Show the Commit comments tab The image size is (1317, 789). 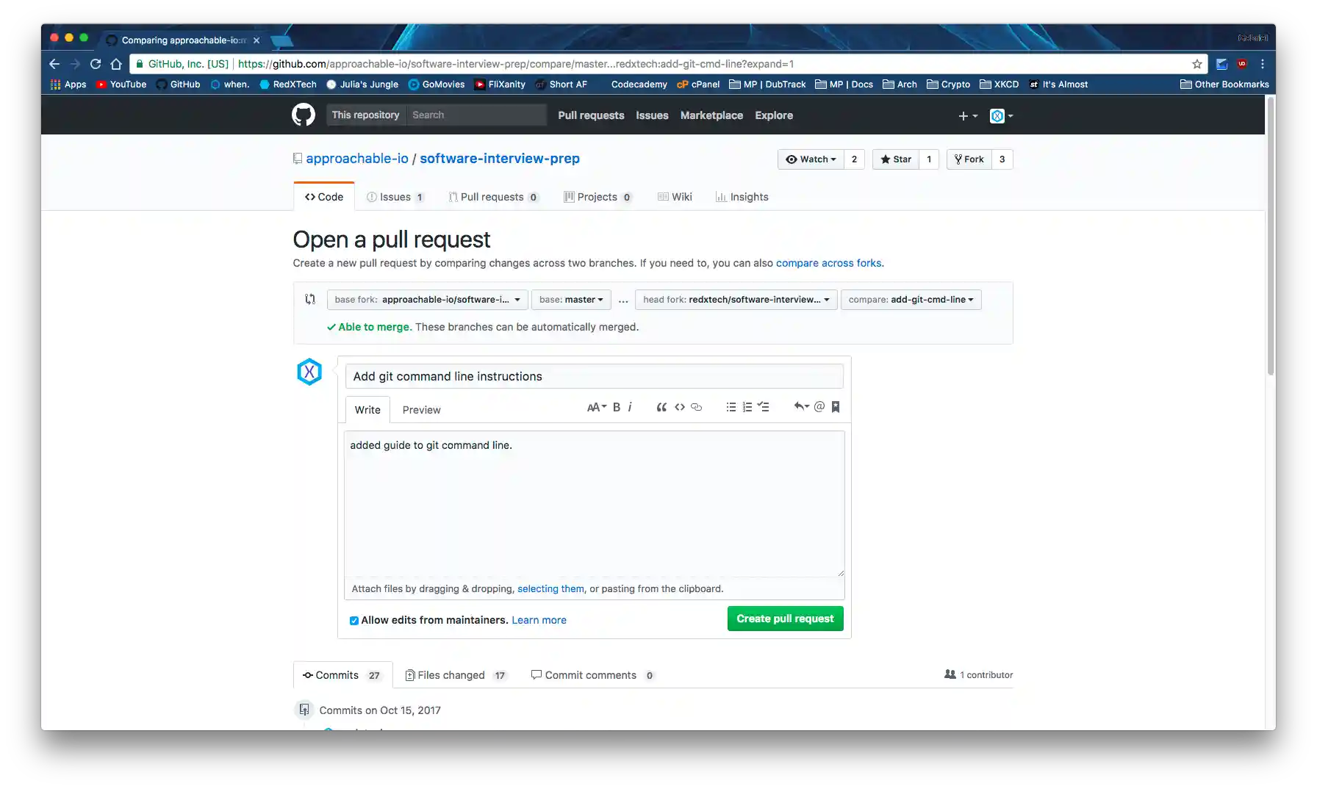[592, 675]
